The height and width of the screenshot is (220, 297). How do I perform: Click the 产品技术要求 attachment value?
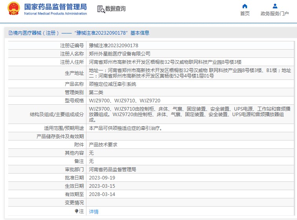pos(103,145)
